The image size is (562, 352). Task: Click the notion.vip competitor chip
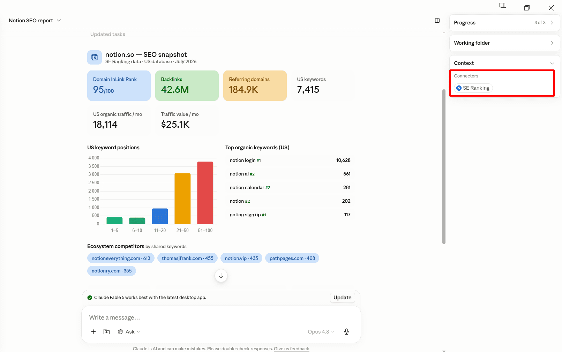(241, 258)
